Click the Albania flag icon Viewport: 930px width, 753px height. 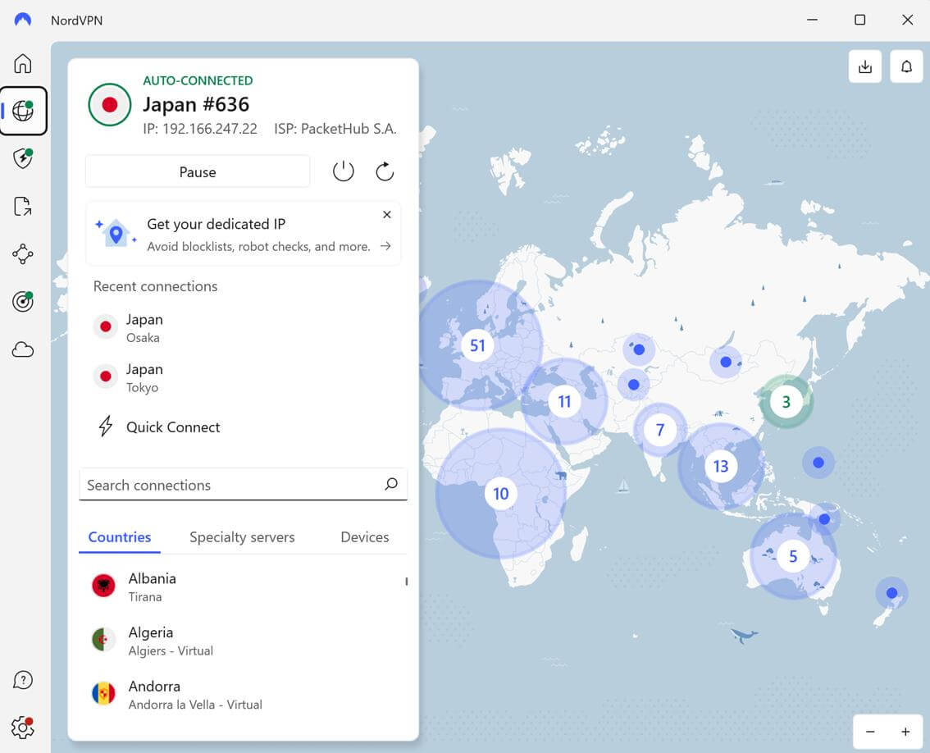point(104,586)
